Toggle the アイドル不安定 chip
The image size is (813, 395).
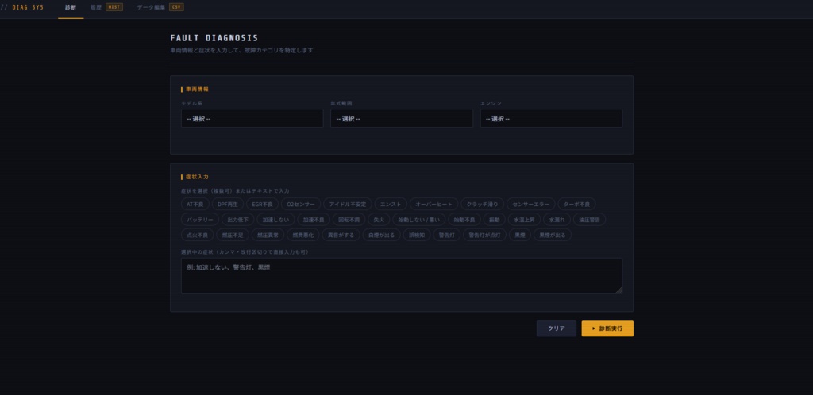pos(348,205)
